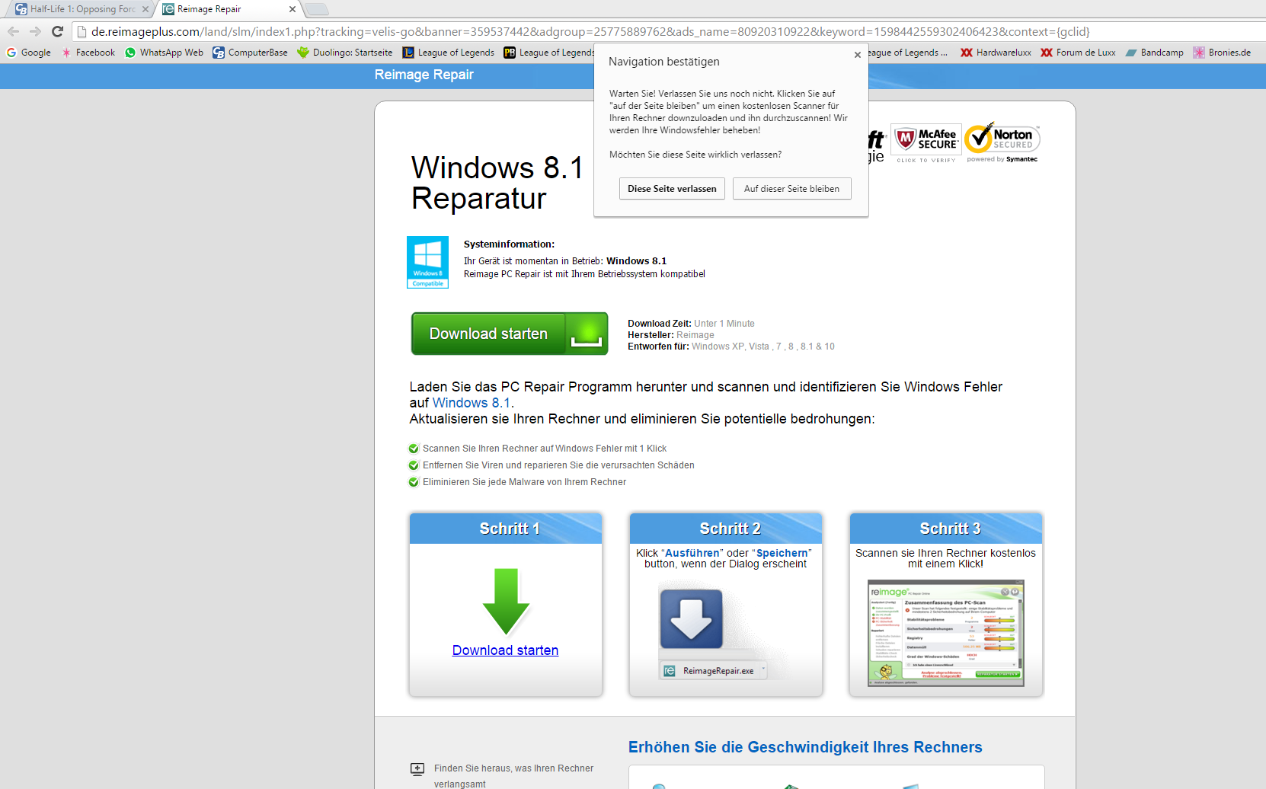
Task: Close the Reimage Repair tab
Action: (293, 9)
